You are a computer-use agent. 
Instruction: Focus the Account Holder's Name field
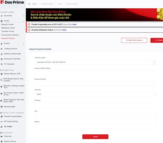[x=95, y=73]
